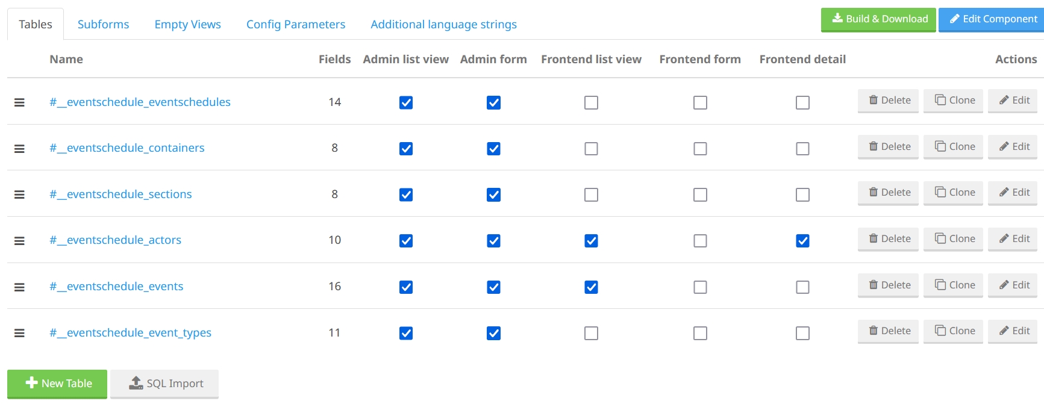Click drag handle for eventschedule_eventschedules row
The image size is (1044, 404).
coord(19,102)
